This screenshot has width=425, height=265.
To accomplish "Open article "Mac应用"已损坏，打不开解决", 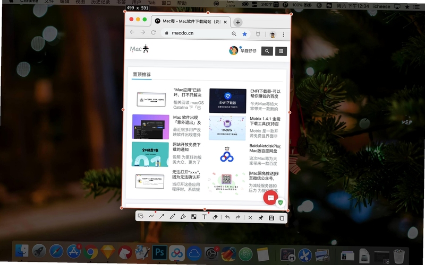I will tap(188, 92).
